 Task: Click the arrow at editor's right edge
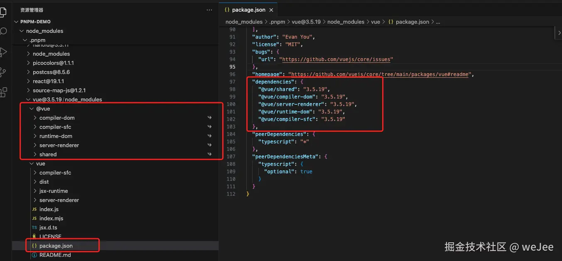point(559,33)
